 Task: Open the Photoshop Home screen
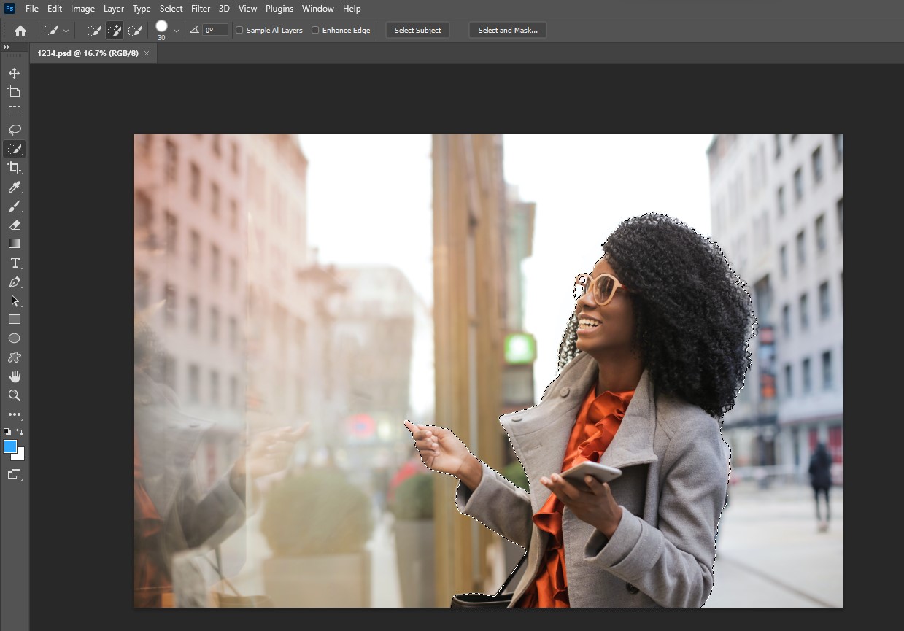pyautogui.click(x=20, y=30)
